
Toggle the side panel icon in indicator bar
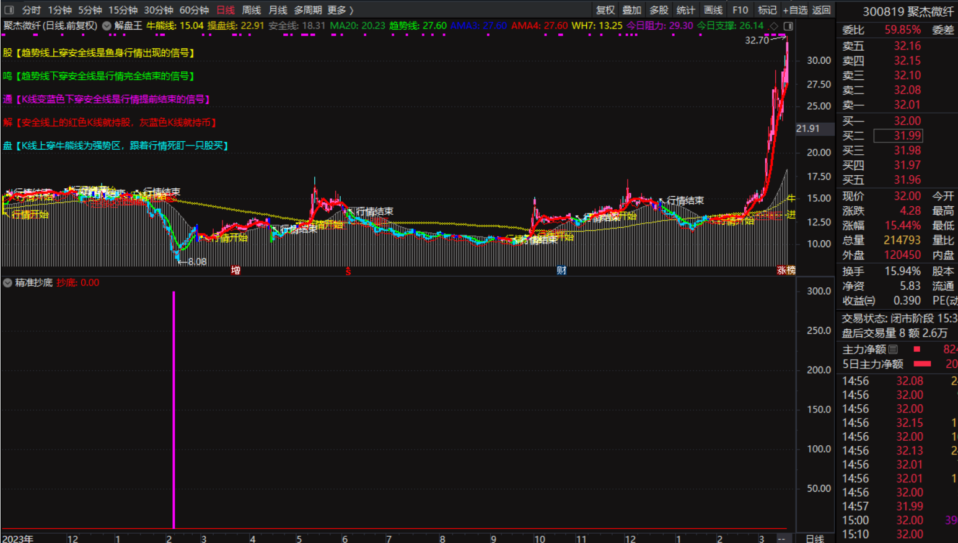coord(788,26)
